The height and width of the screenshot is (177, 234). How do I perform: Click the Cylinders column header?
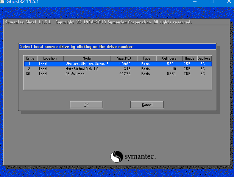click(x=169, y=58)
